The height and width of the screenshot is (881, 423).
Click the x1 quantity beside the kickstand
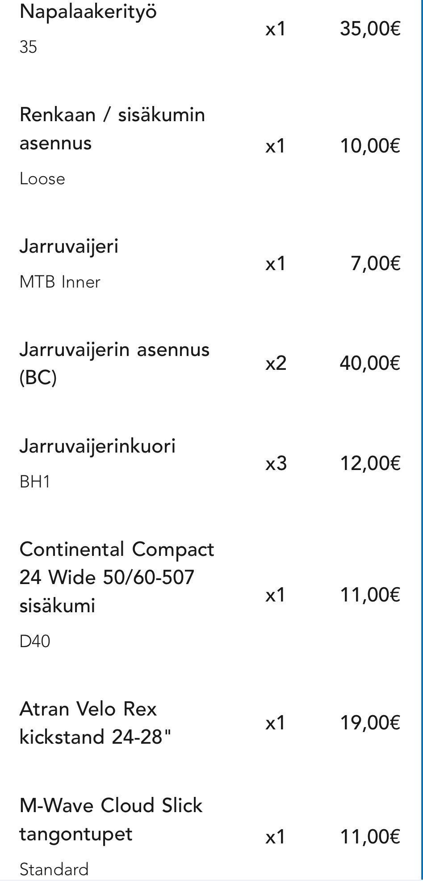[x=275, y=723]
